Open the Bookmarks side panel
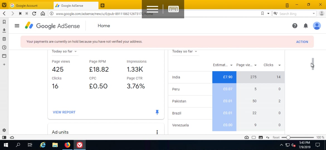326x150 pixels. point(4,22)
